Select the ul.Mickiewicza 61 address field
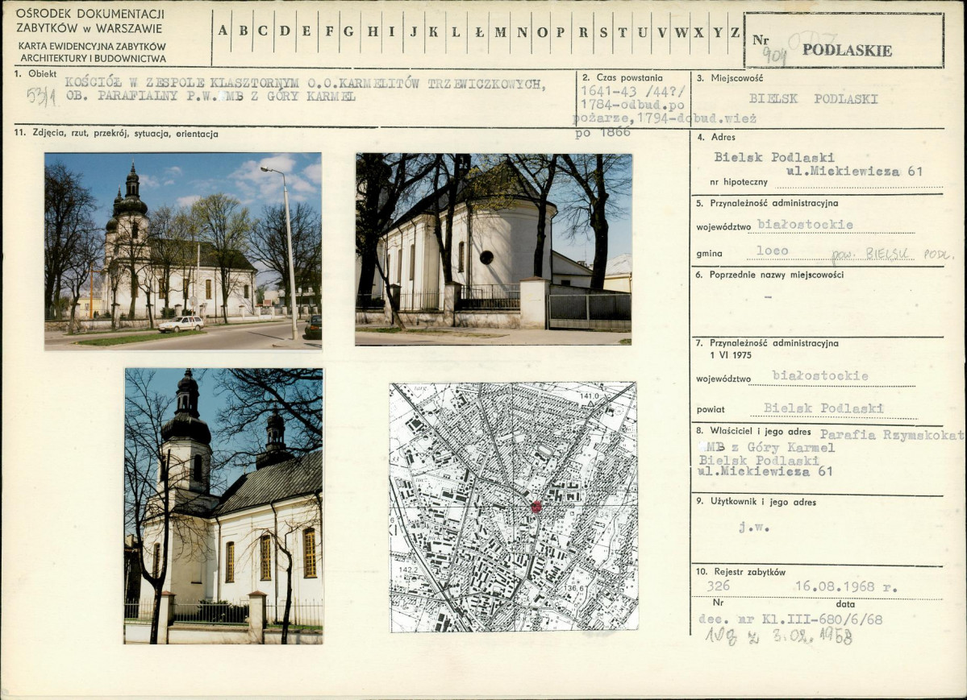The height and width of the screenshot is (700, 967). pos(855,172)
